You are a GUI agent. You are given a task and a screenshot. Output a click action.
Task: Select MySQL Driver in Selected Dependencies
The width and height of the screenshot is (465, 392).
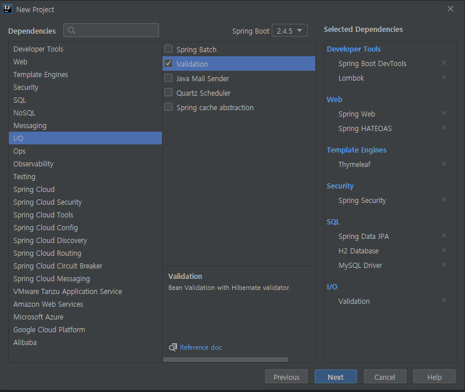pyautogui.click(x=360, y=265)
